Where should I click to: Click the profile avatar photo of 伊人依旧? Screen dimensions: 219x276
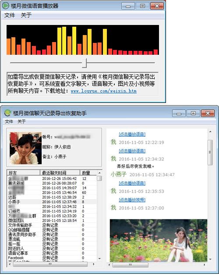(x=26, y=148)
